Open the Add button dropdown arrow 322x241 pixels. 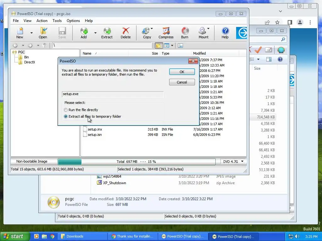click(x=95, y=33)
